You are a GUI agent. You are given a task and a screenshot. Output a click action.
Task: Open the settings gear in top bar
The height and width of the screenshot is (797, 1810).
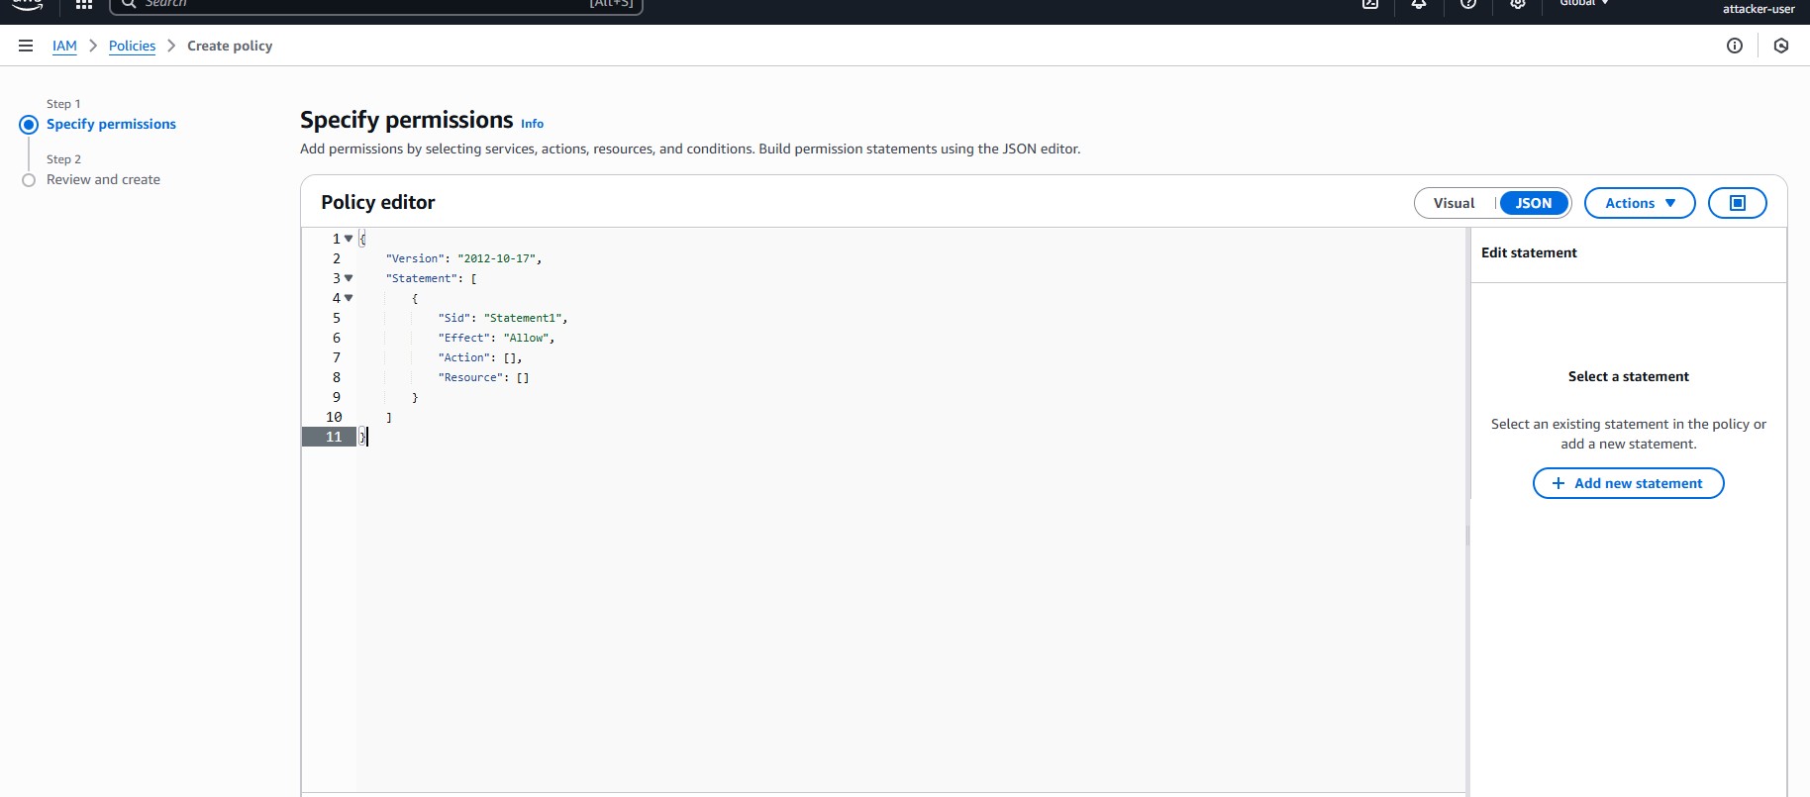[1517, 5]
